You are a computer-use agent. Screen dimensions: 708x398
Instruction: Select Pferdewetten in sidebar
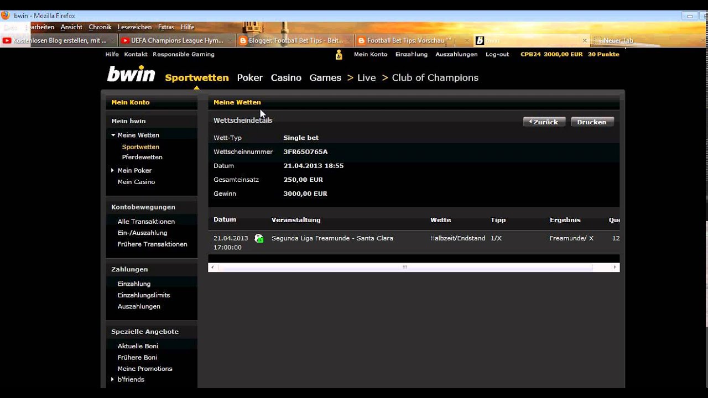pos(142,157)
